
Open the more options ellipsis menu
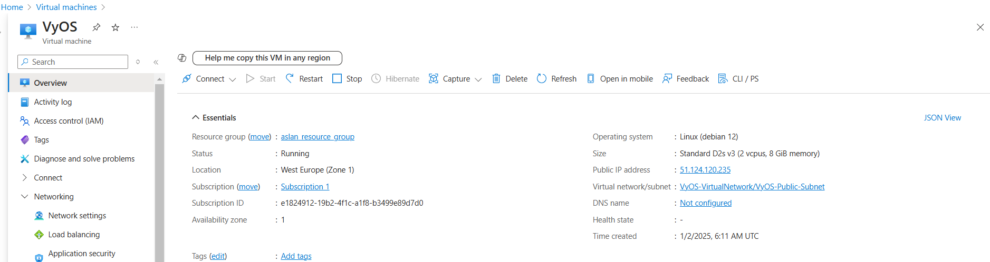pos(134,27)
